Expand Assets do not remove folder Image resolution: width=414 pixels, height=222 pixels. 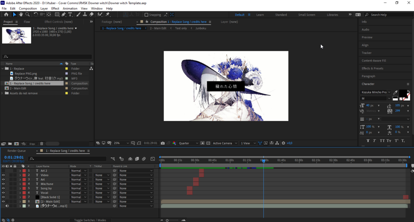2,93
